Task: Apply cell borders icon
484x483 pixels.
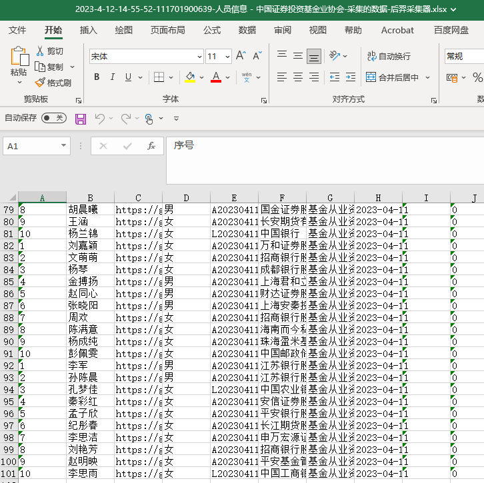Action: [x=159, y=77]
